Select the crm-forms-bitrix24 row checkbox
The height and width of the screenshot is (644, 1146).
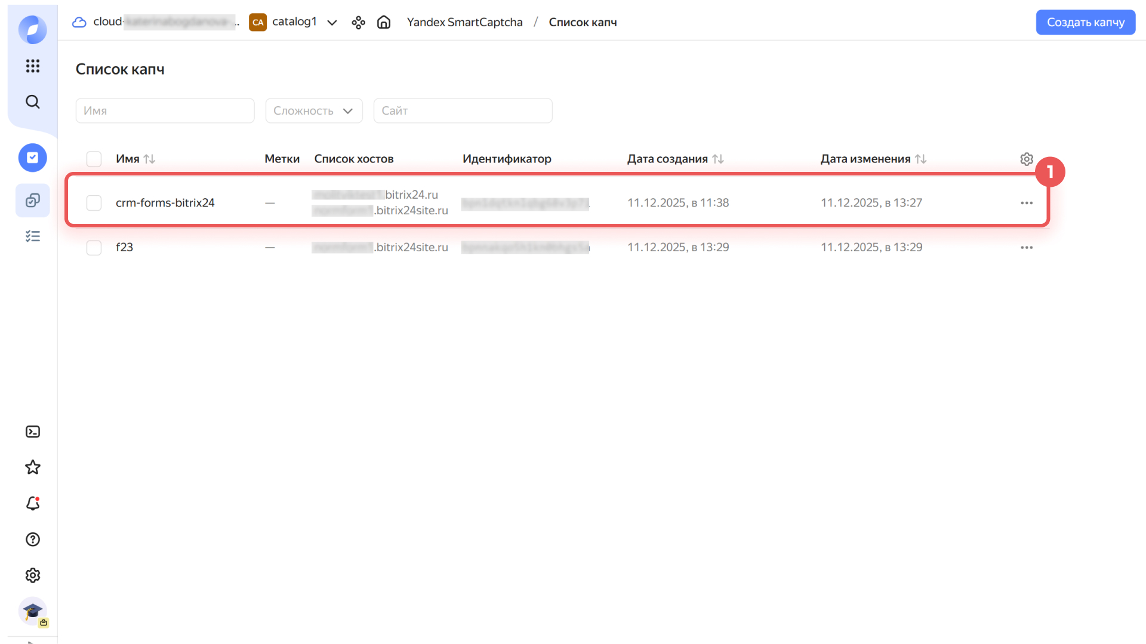pos(94,203)
